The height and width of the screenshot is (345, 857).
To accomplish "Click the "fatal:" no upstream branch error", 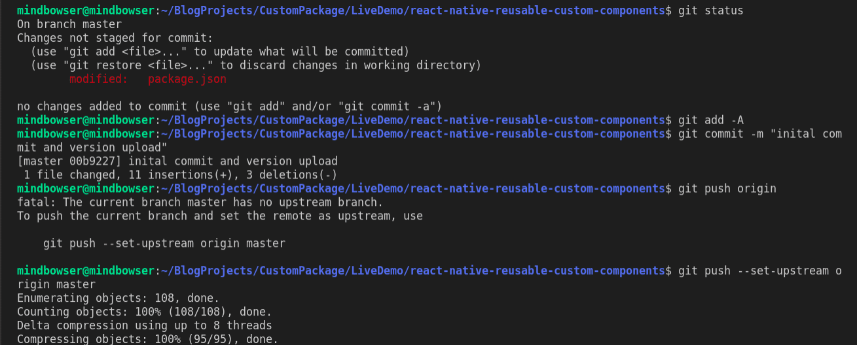I will pyautogui.click(x=200, y=203).
